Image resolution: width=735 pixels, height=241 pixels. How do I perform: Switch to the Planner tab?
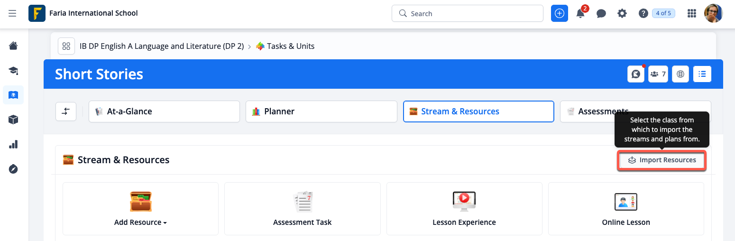coord(321,111)
